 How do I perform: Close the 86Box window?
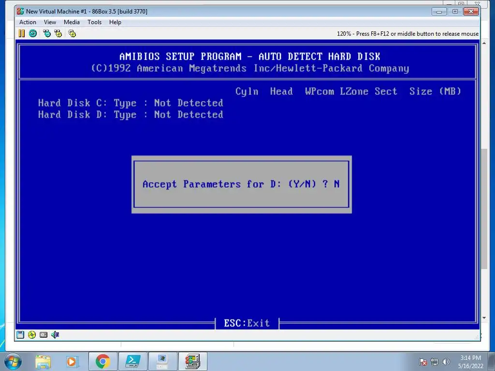pos(471,12)
